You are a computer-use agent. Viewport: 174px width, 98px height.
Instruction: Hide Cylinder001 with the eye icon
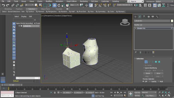coord(19,26)
